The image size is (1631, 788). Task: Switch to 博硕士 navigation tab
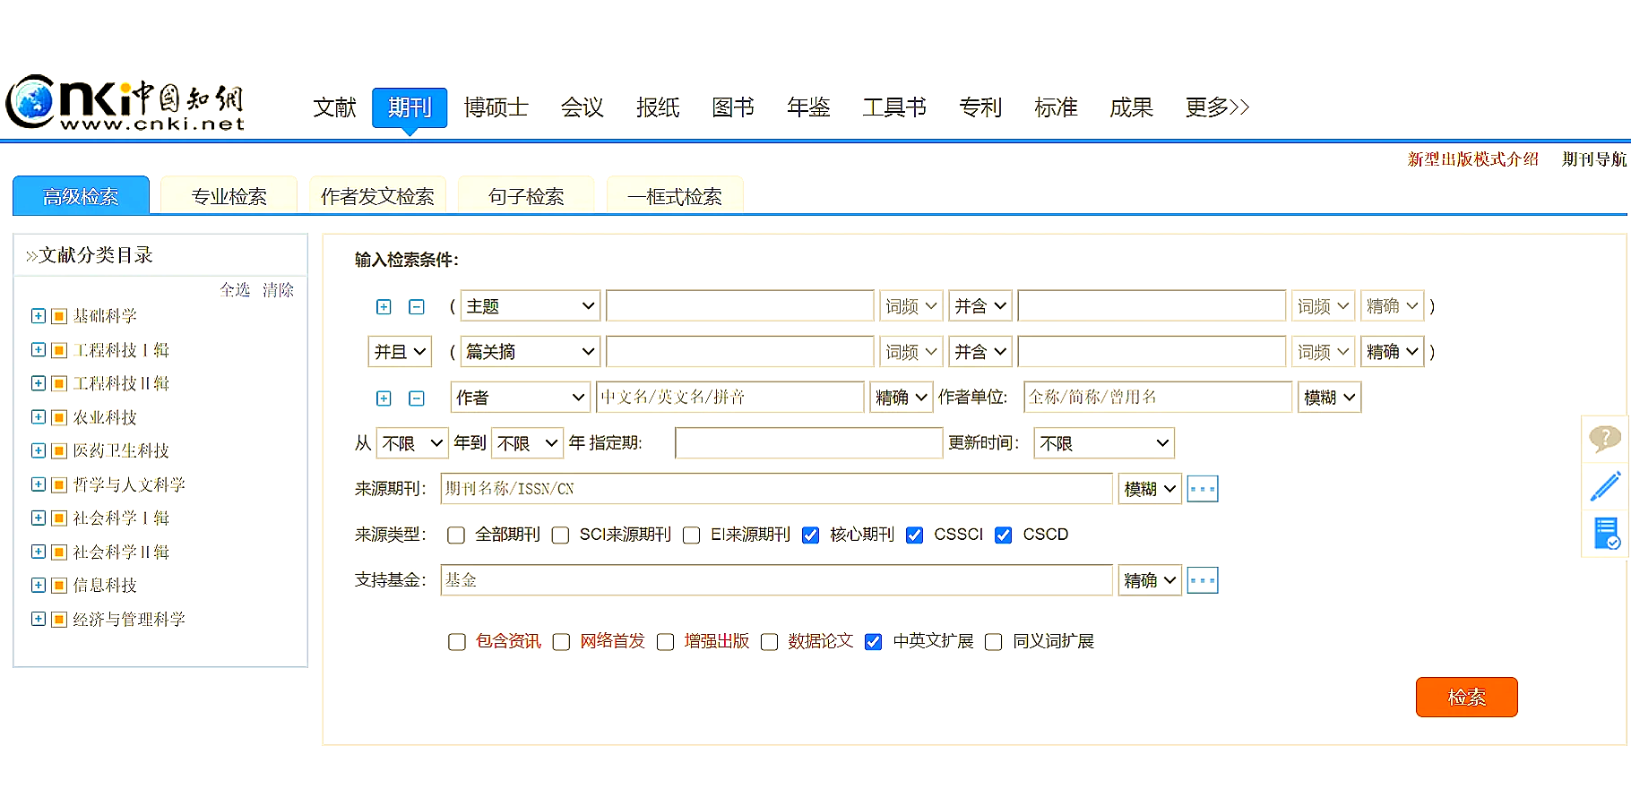496,108
